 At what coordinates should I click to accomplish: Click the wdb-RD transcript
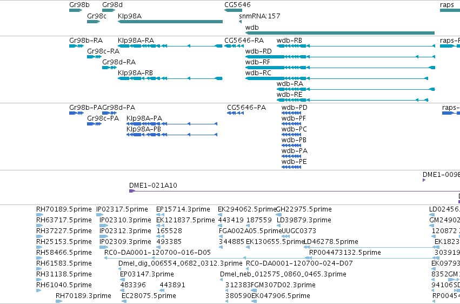tap(341, 57)
